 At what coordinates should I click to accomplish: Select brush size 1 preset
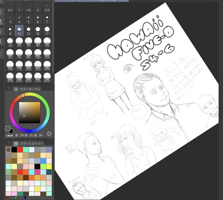point(19,8)
